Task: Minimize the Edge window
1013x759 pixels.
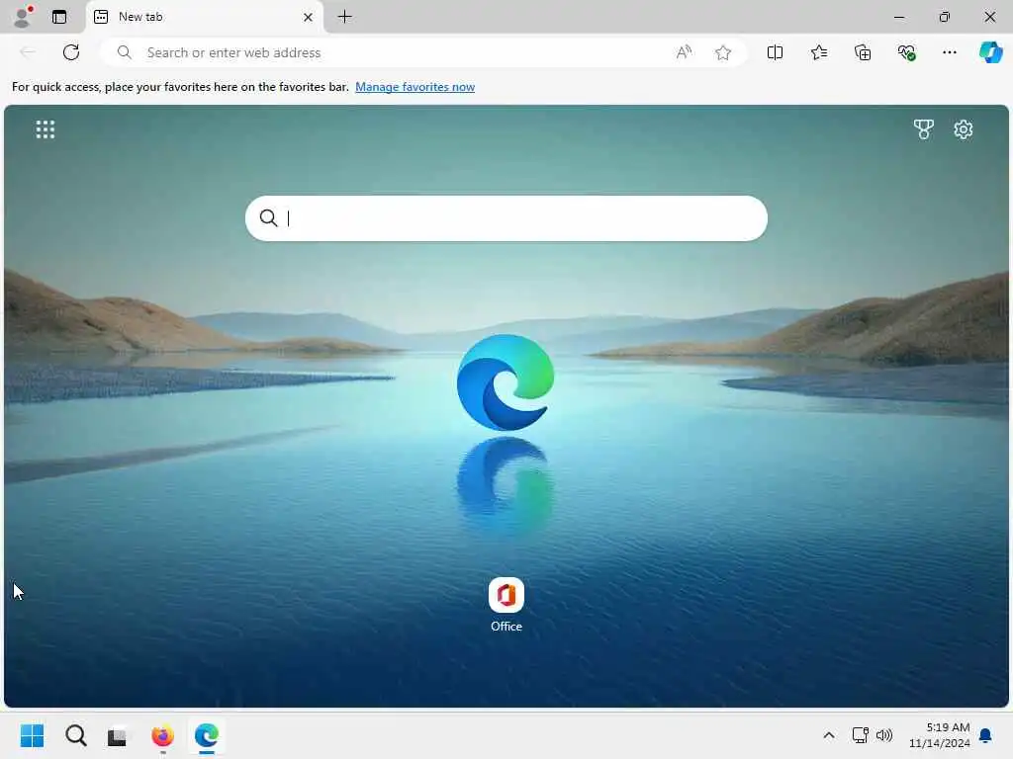Action: (898, 17)
